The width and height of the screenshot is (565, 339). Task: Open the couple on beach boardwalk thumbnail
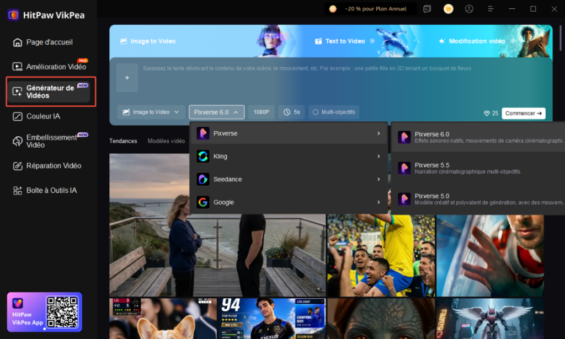tap(217, 225)
